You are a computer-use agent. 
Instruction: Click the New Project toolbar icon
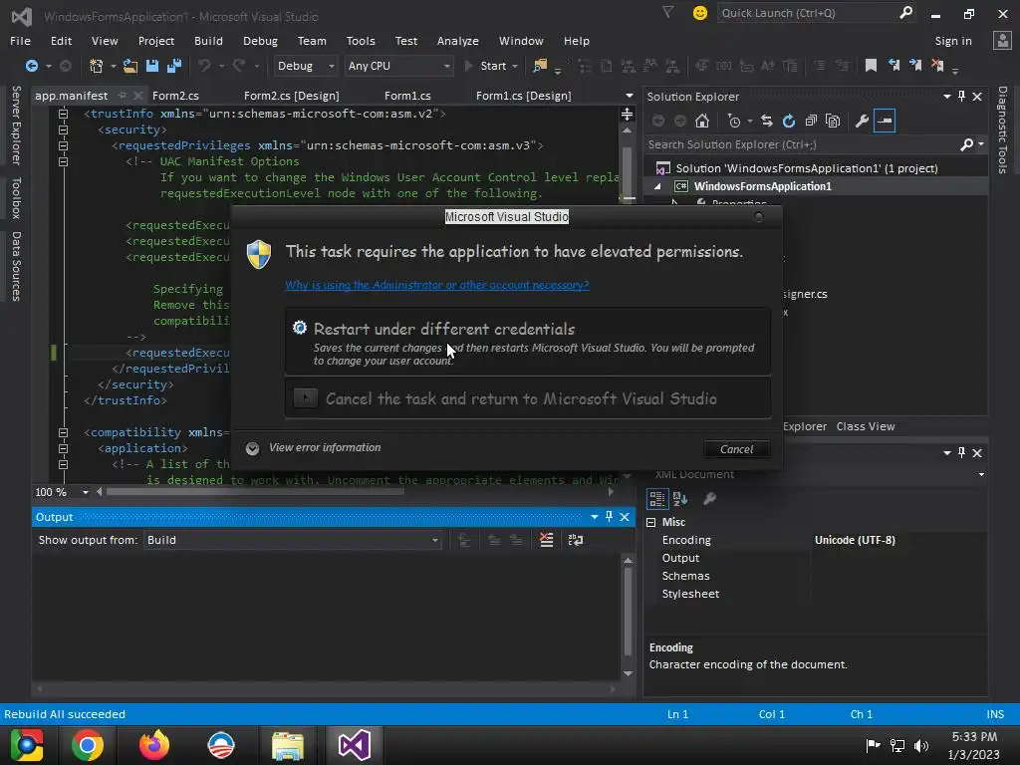pyautogui.click(x=97, y=66)
